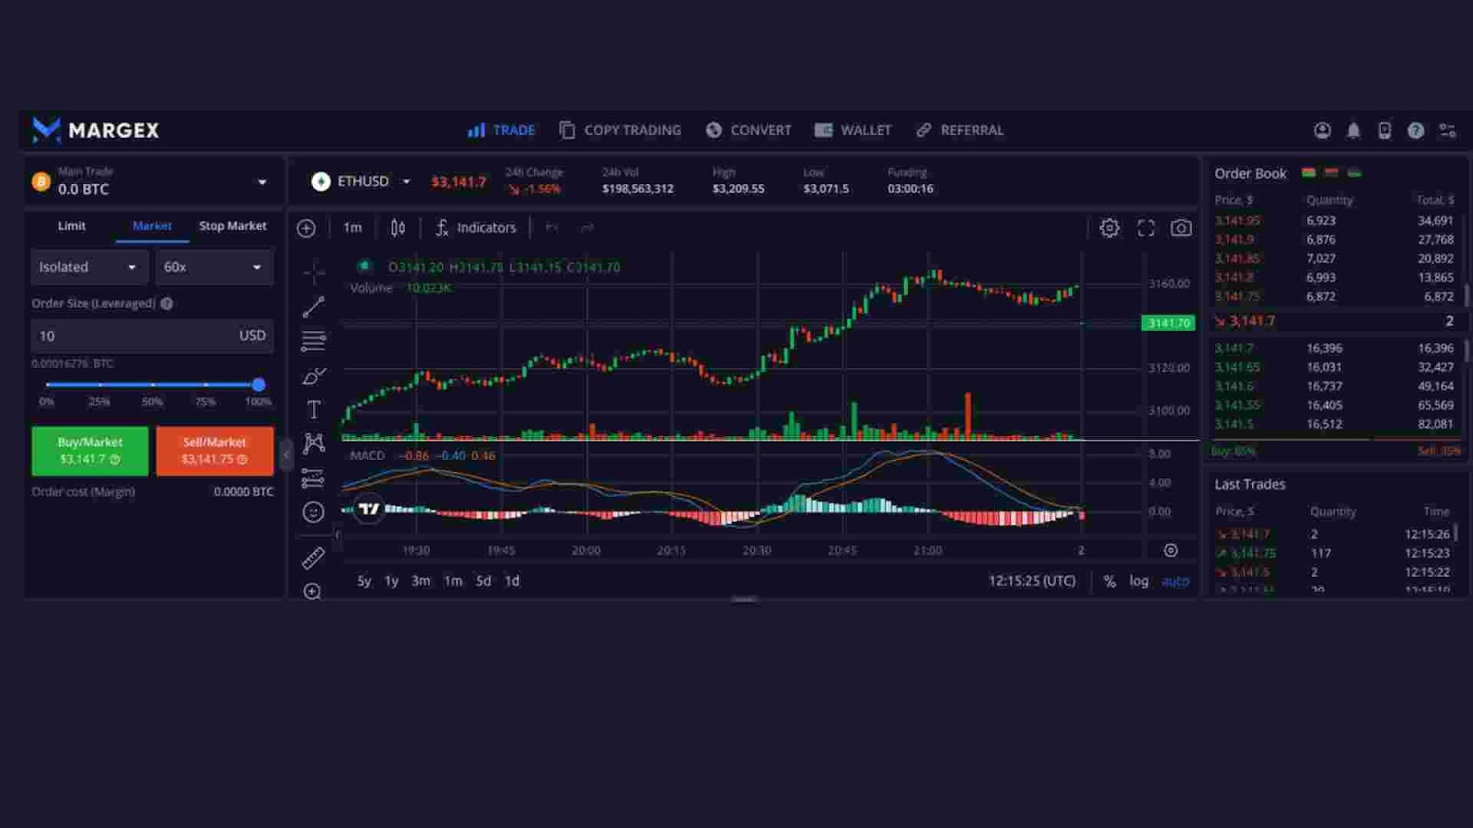Click the 12:15:25 (UTC) timezone clock

(1032, 581)
